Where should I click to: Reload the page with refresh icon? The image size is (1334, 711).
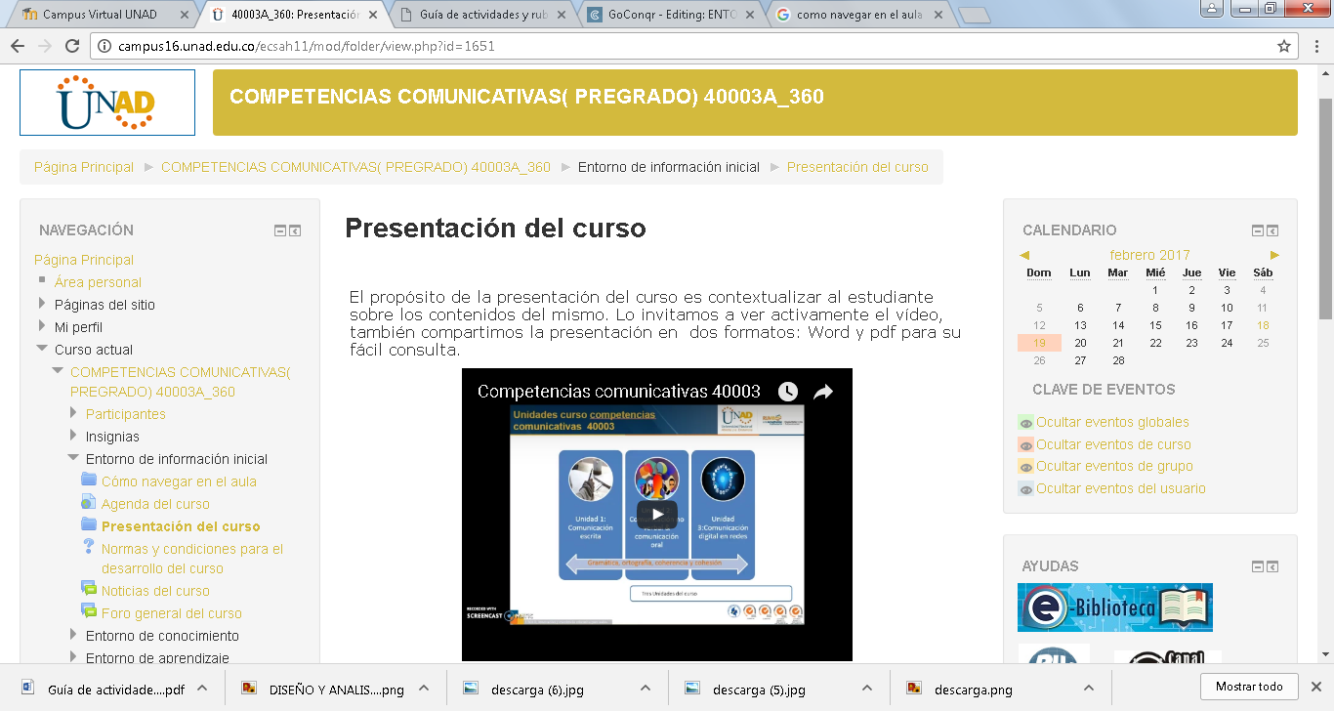(71, 46)
